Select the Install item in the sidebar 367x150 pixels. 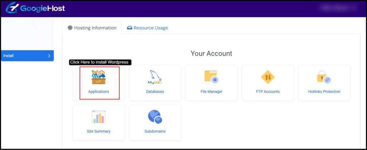click(x=9, y=56)
